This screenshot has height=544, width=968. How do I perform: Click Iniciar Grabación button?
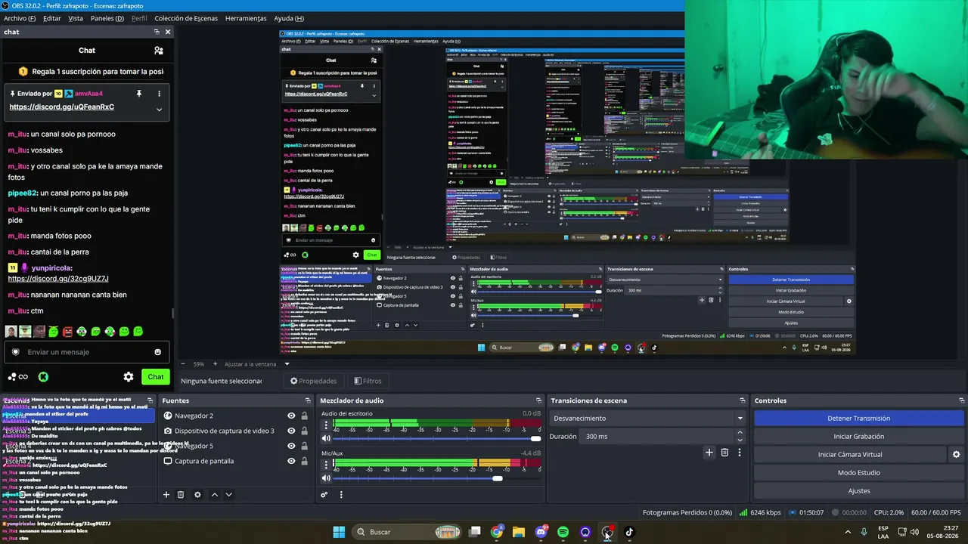tap(859, 437)
